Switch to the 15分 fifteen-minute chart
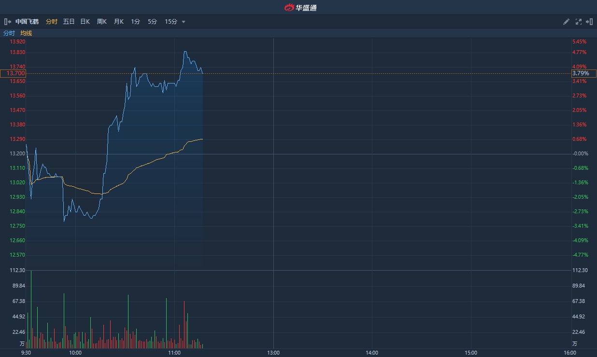This screenshot has width=597, height=357. click(x=171, y=22)
